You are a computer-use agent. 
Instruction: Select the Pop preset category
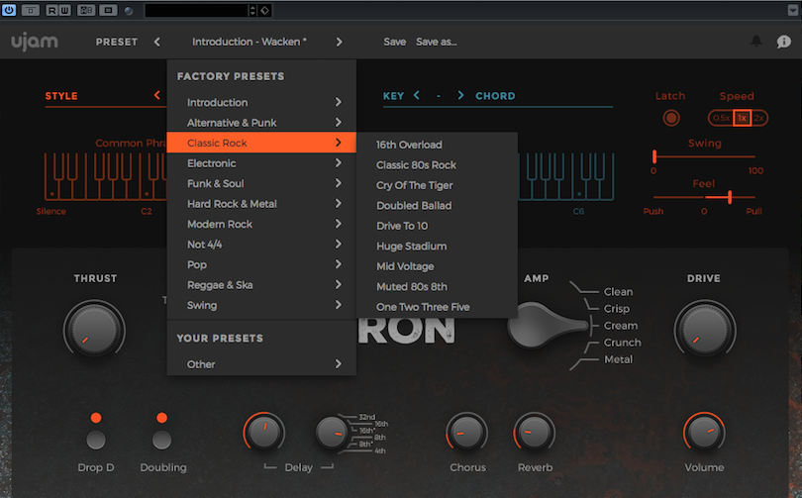(261, 265)
